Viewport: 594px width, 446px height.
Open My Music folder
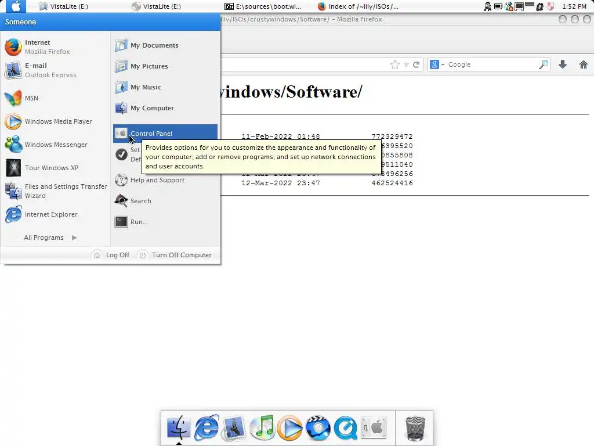coord(138,87)
